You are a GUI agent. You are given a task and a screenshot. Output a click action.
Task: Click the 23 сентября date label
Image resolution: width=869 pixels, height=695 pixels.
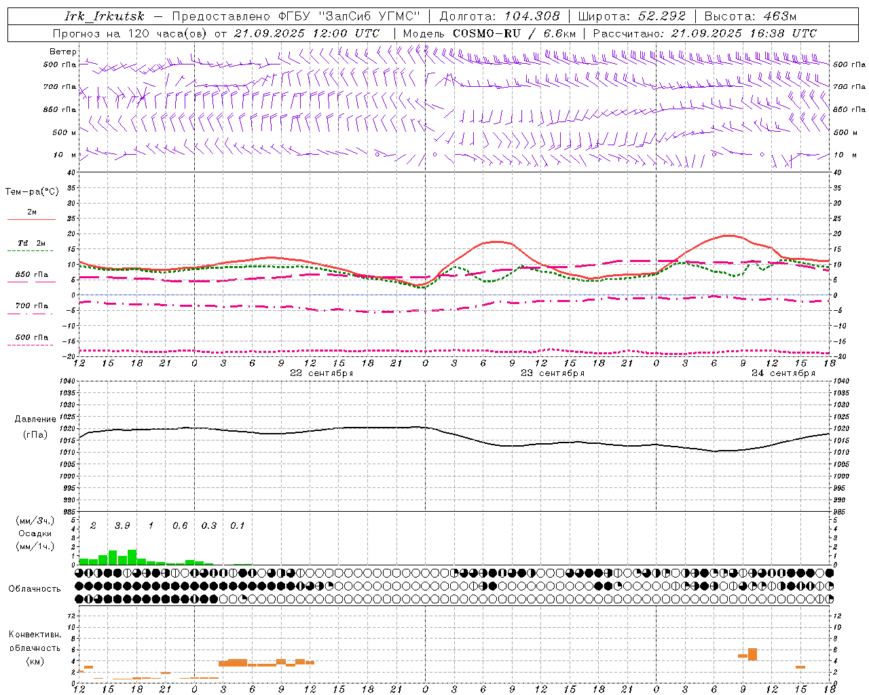click(x=553, y=373)
